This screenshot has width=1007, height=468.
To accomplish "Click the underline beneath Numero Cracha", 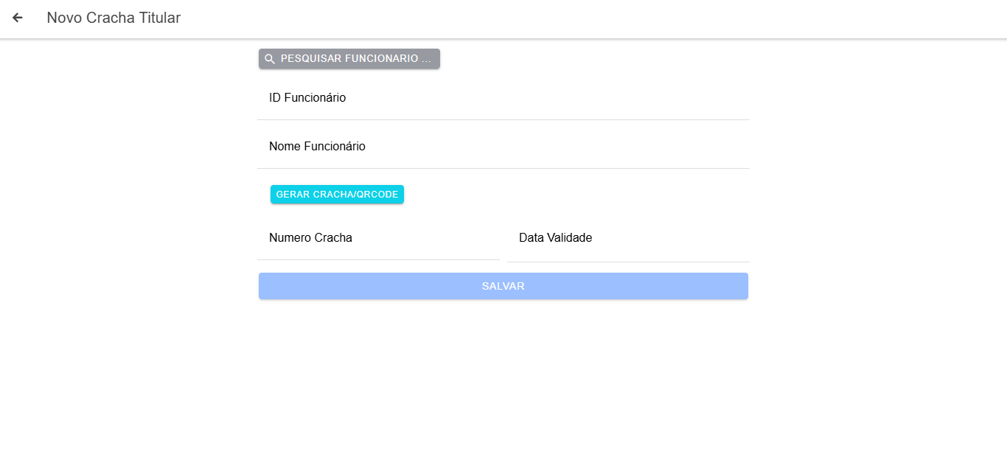I will (378, 259).
